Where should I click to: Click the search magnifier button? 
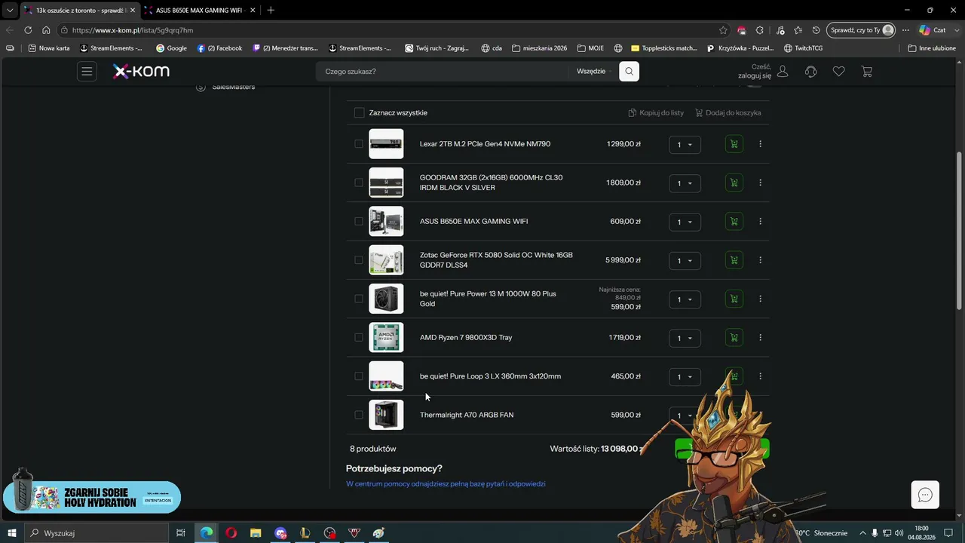629,72
